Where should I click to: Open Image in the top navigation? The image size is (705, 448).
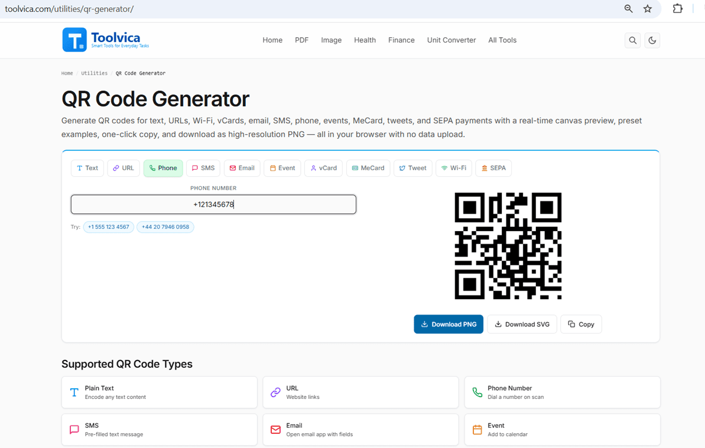click(332, 40)
